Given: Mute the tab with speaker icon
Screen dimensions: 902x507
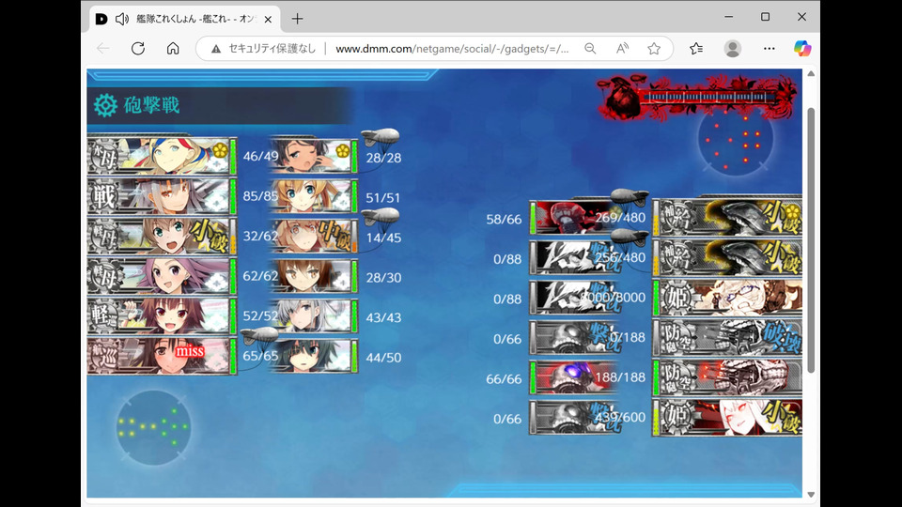Looking at the screenshot, I should 122,19.
